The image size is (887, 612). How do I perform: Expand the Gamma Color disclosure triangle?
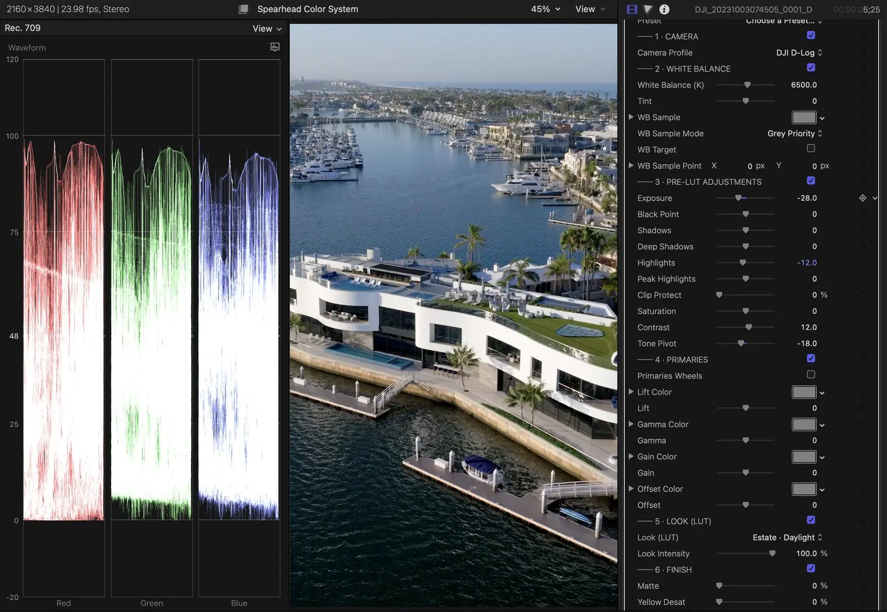coord(631,424)
